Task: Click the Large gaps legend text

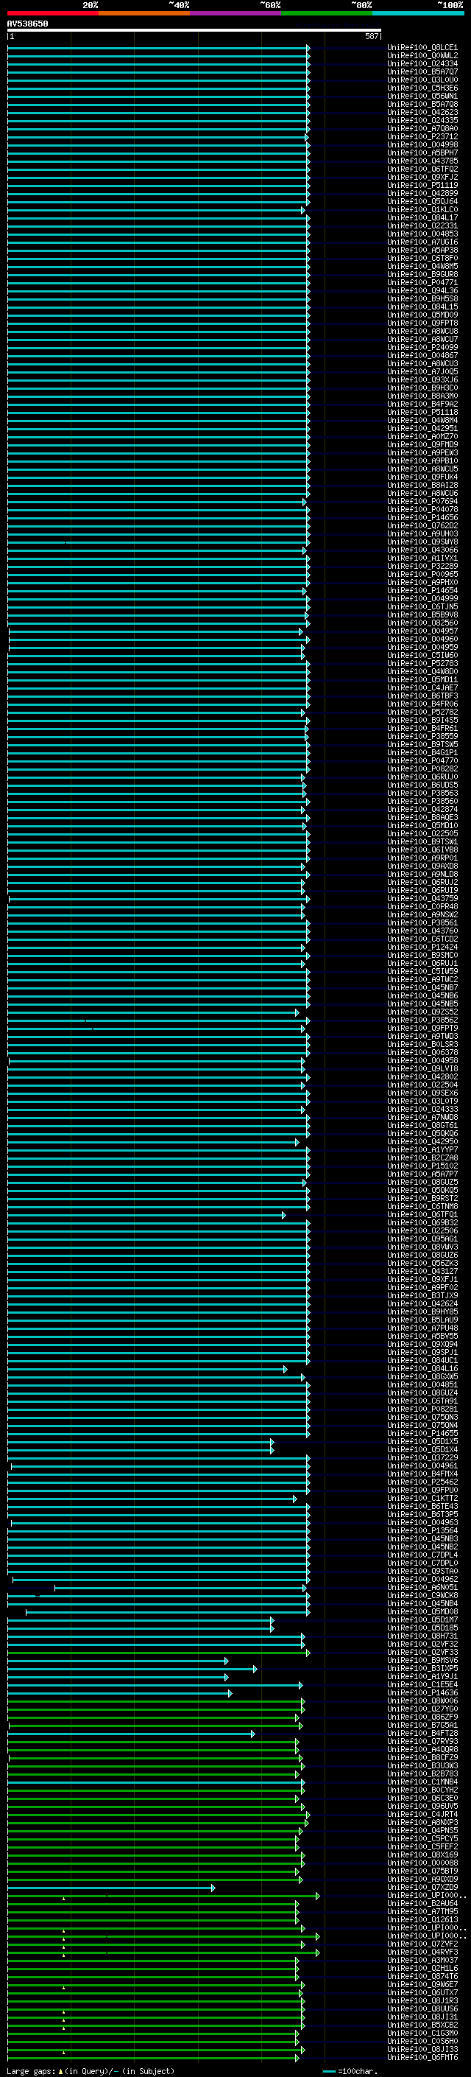Action: coord(91,2070)
